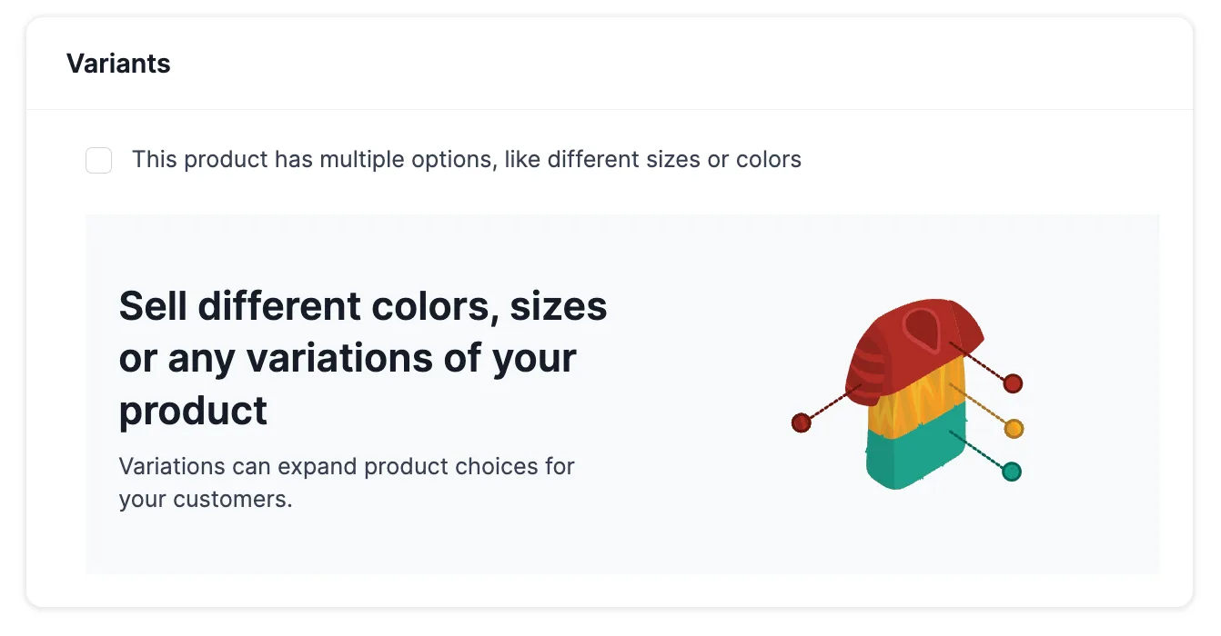The height and width of the screenshot is (636, 1221).
Task: Select the orange dot beside the shirt
Action: coord(1014,428)
